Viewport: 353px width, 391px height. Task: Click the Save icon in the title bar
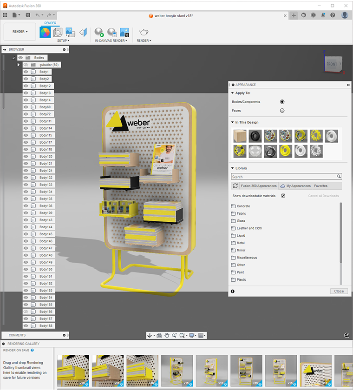pos(28,15)
